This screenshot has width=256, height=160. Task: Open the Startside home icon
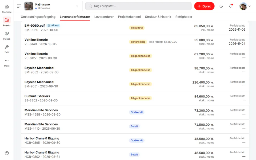[x=7, y=7]
